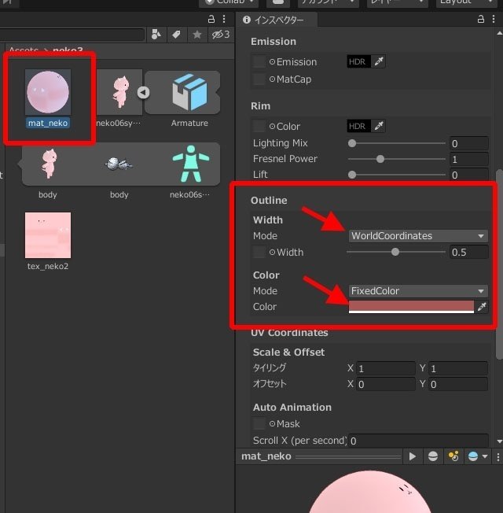Screen dimensions: 503x513
Task: Open the Outline Width Mode dropdown
Action: [418, 236]
